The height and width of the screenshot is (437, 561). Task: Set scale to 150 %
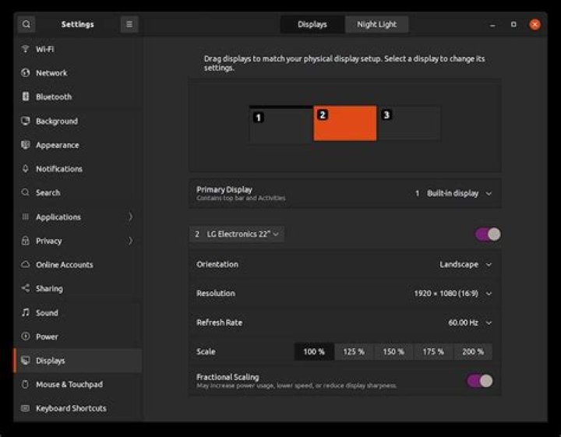pyautogui.click(x=393, y=351)
